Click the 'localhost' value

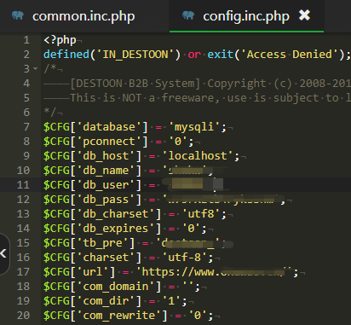(198, 156)
